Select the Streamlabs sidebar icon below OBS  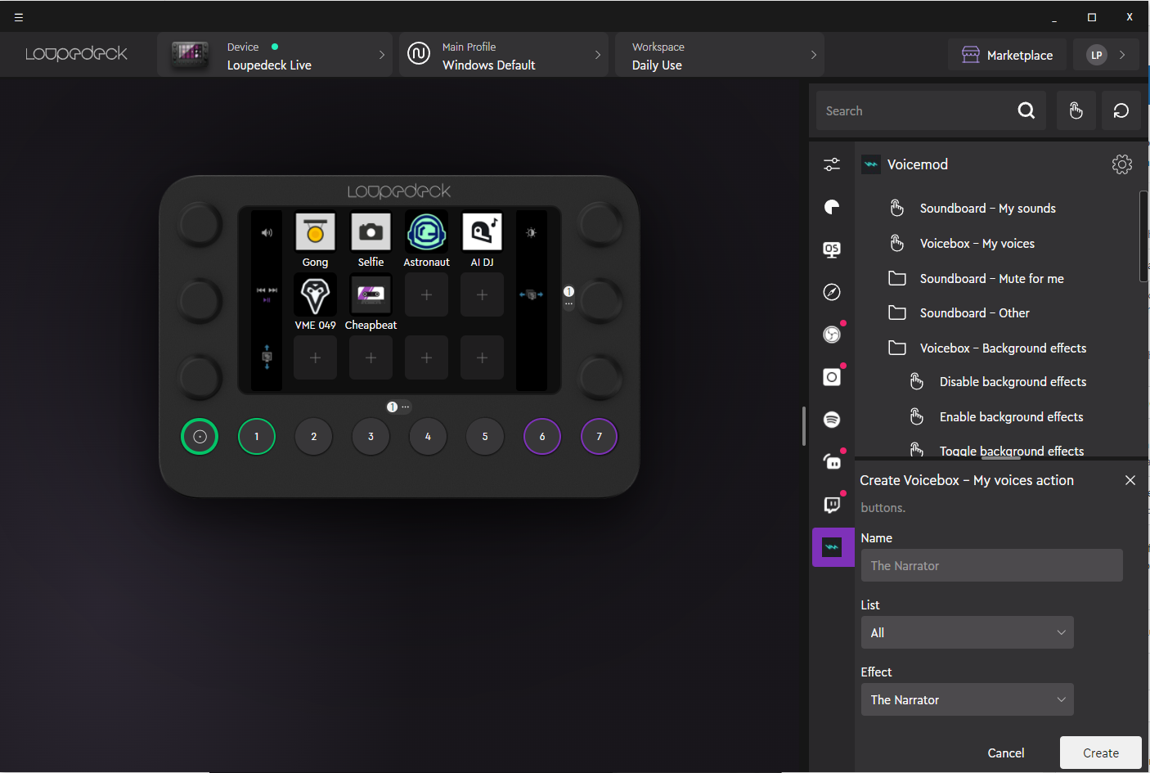(x=832, y=377)
